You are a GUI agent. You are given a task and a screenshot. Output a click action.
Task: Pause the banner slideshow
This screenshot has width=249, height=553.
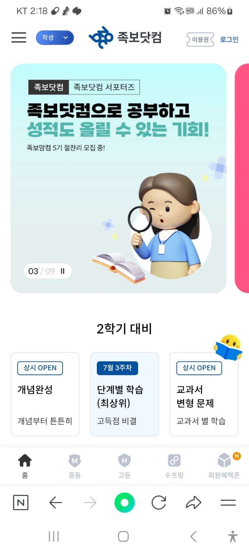pos(63,271)
